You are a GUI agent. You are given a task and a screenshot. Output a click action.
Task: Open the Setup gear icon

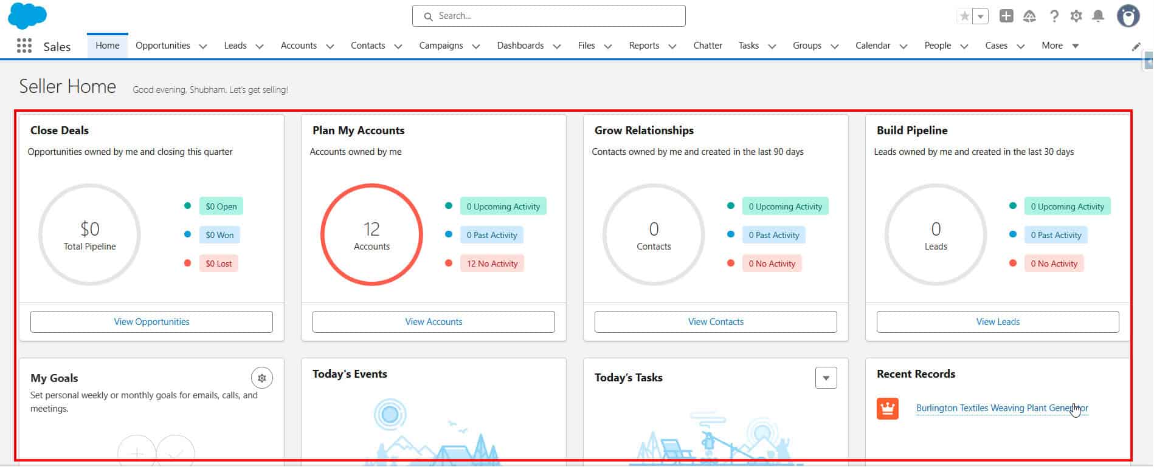(1076, 16)
